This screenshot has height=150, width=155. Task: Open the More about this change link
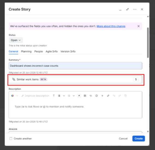(x=111, y=26)
